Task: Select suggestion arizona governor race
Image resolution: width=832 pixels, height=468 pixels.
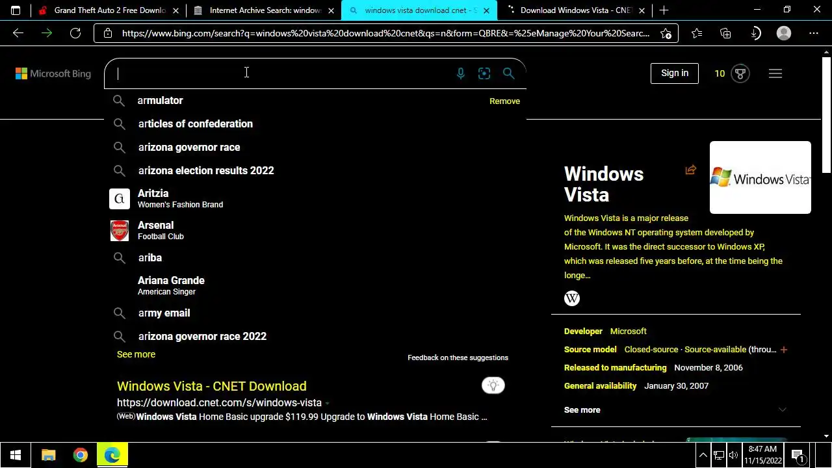Action: [x=315, y=147]
